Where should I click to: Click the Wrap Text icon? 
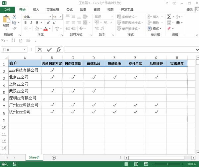pos(85,17)
